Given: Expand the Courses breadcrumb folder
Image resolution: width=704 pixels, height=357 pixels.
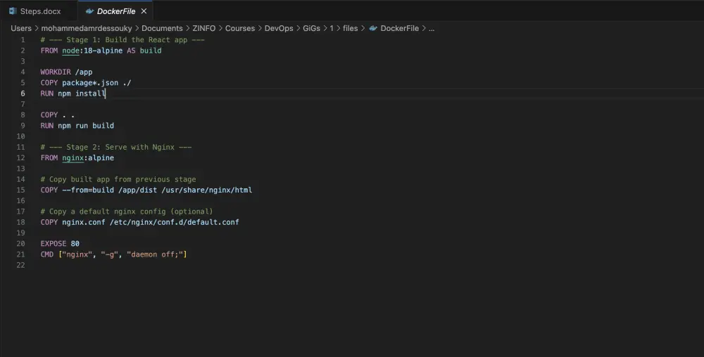Looking at the screenshot, I should pyautogui.click(x=240, y=28).
